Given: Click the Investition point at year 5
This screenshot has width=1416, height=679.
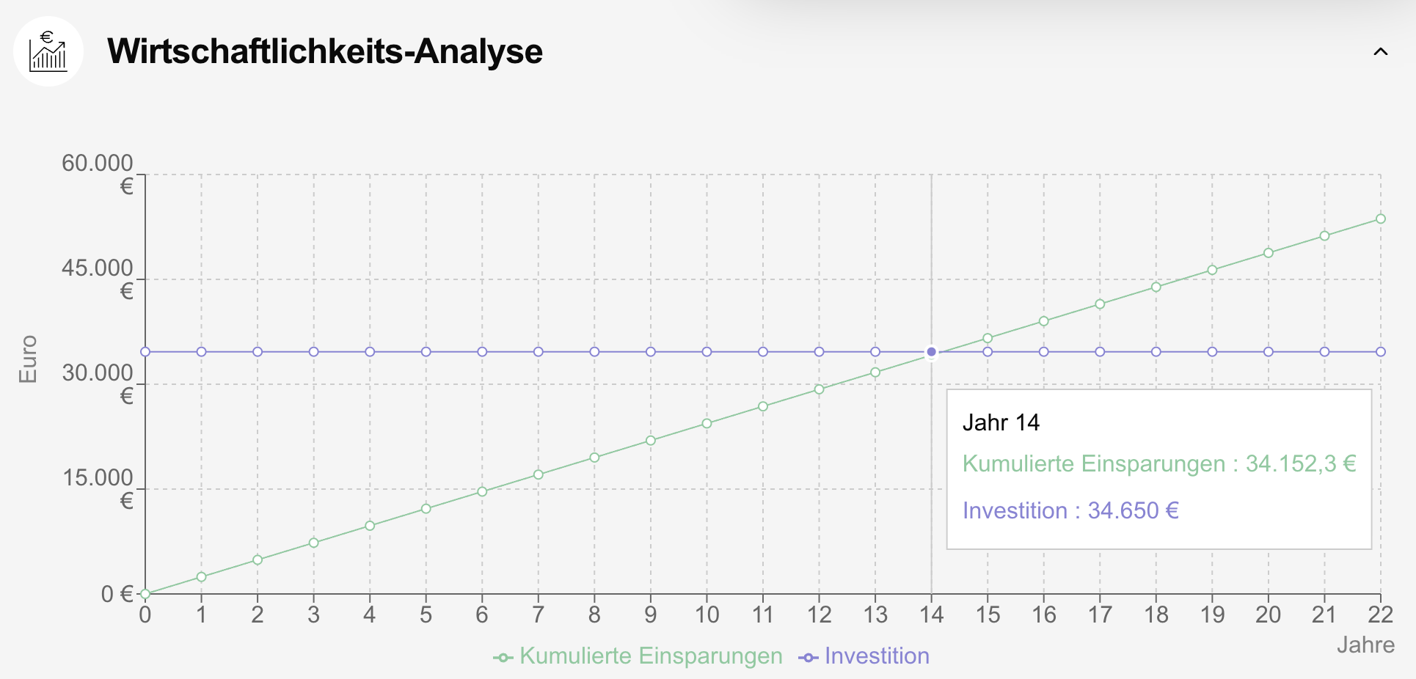Looking at the screenshot, I should [426, 352].
